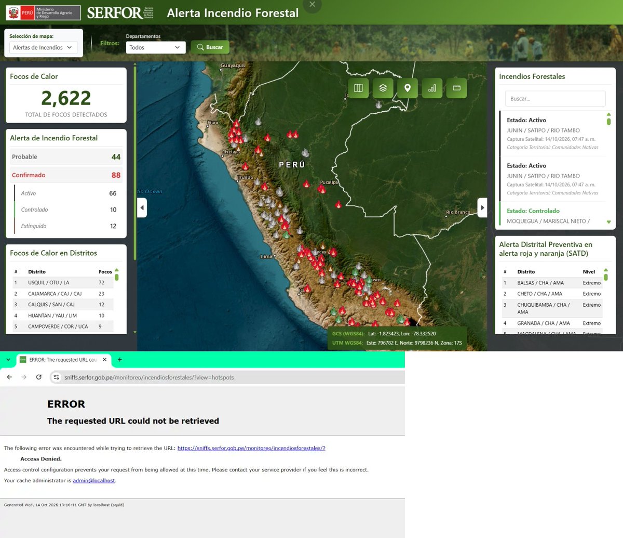Collapse the left panel with arrow
The image size is (623, 538).
[x=142, y=208]
